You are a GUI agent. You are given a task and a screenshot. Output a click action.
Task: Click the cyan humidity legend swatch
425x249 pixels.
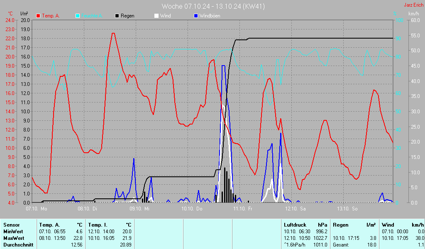point(78,16)
